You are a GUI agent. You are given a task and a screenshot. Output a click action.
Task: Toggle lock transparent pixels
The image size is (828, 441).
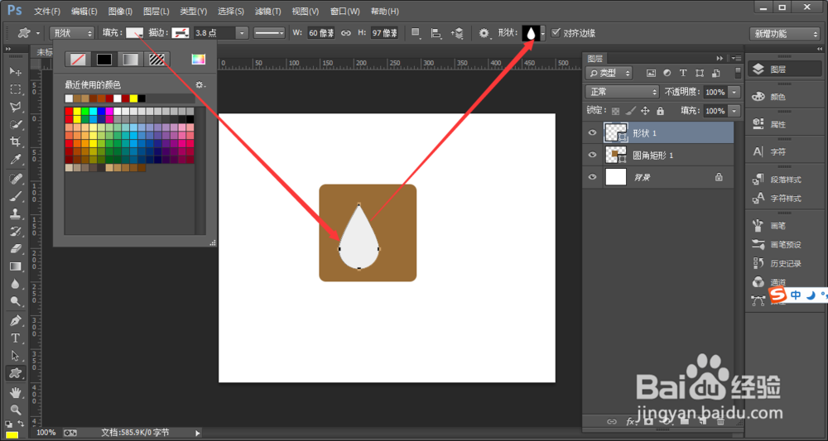[x=616, y=112]
